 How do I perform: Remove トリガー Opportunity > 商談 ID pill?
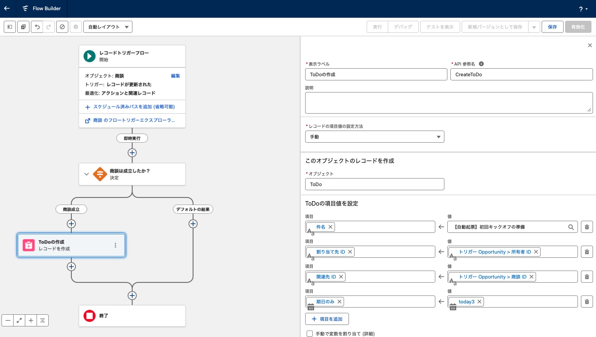click(531, 277)
